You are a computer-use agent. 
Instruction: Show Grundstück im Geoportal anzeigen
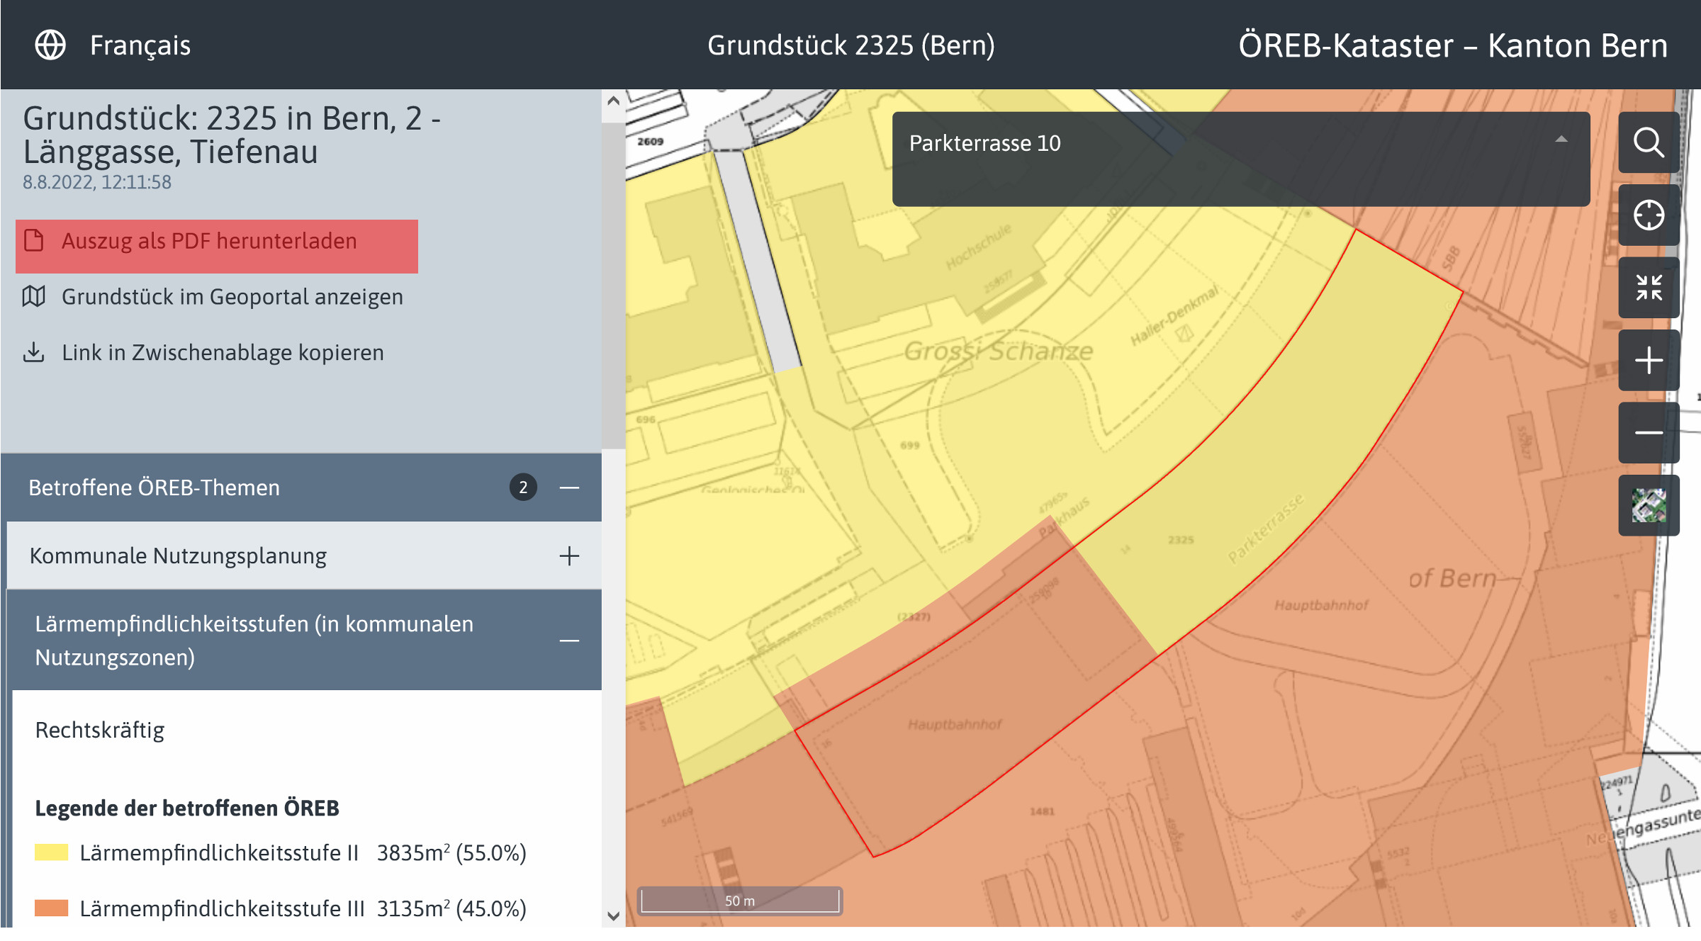232,297
